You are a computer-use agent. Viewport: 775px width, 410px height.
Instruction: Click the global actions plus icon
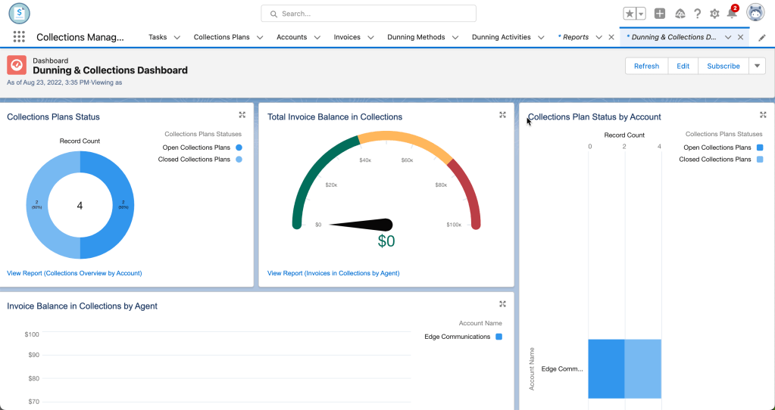point(660,14)
